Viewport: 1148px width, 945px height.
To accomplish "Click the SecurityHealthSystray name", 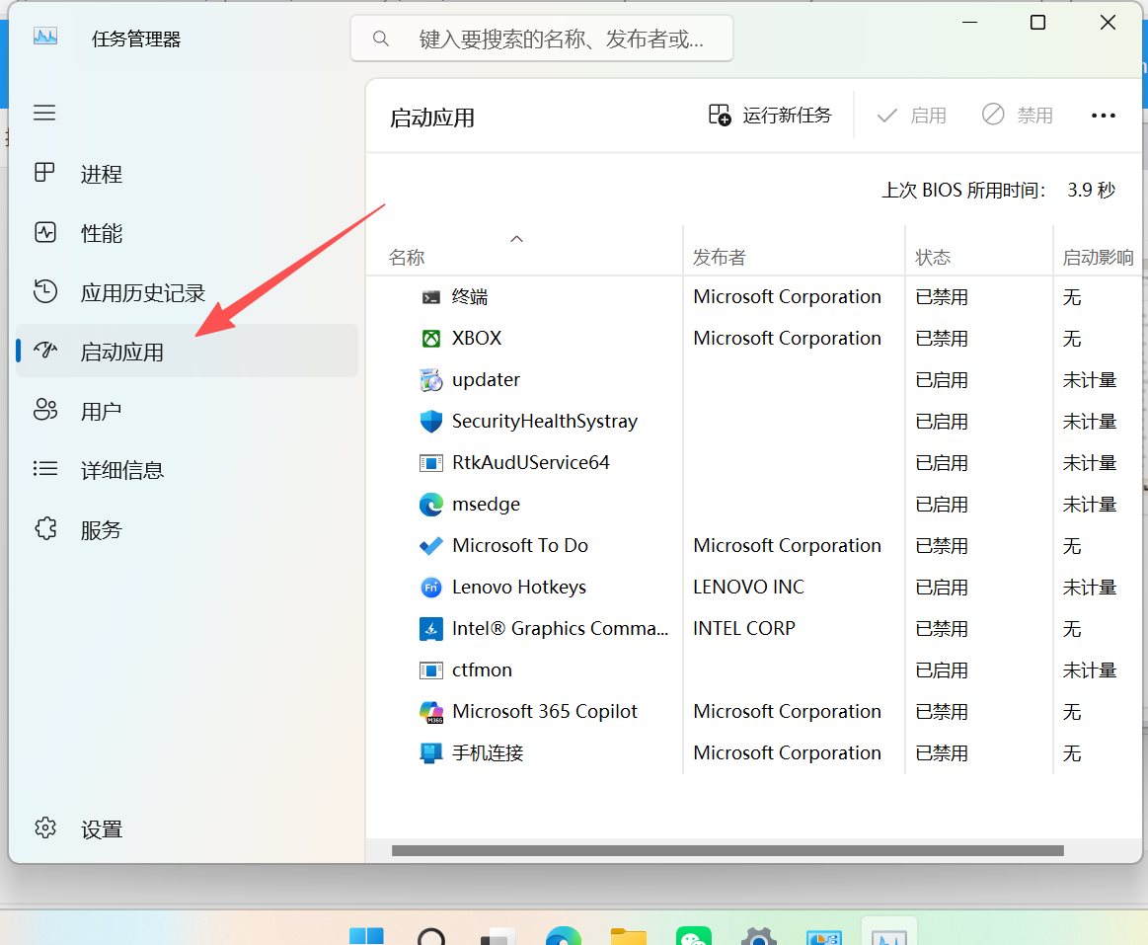I will click(545, 422).
